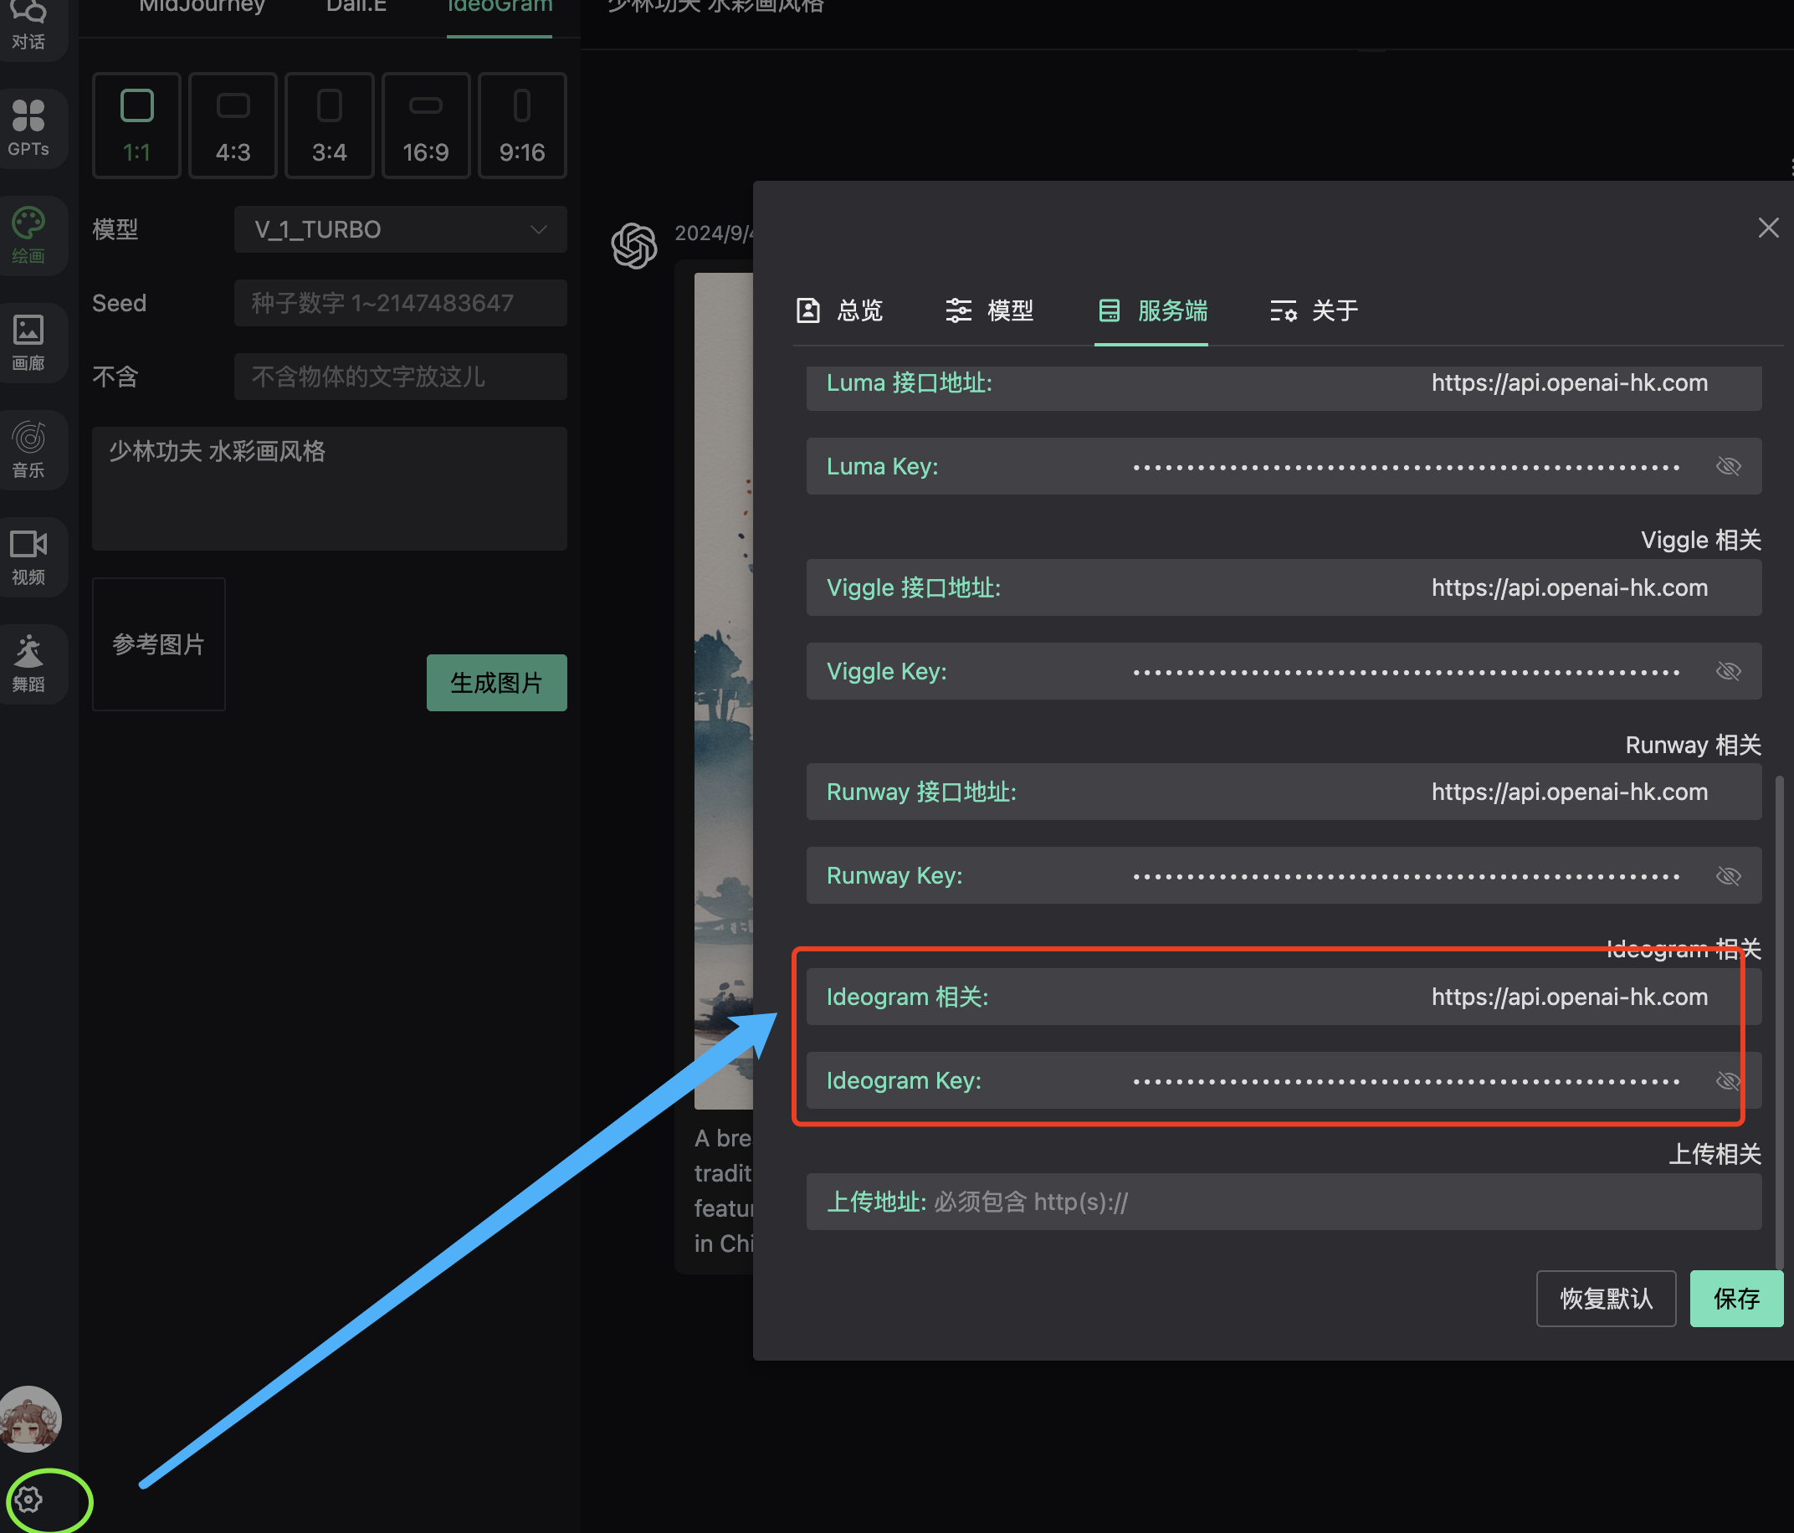The height and width of the screenshot is (1533, 1794).
Task: Click the settings gear icon
Action: [28, 1500]
